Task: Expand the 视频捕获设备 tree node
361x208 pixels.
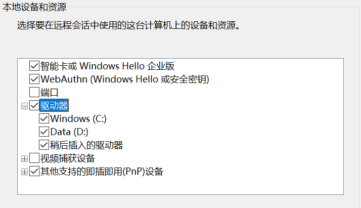Action: 24,159
